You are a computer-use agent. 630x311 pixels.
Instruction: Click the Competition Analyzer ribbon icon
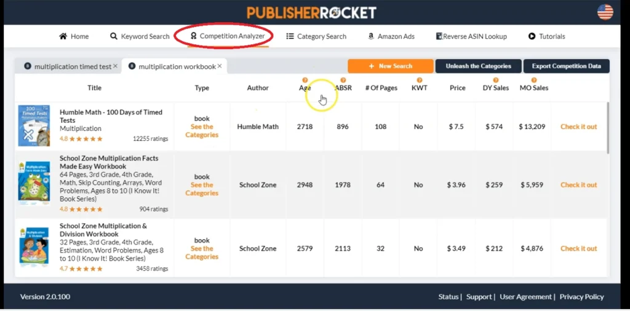[x=193, y=36]
